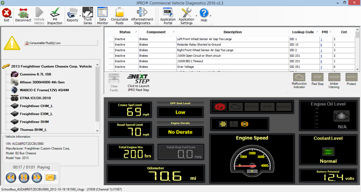Open FMI 1 link for SID 1
Screen dimensions: 361x192
(x=321, y=39)
